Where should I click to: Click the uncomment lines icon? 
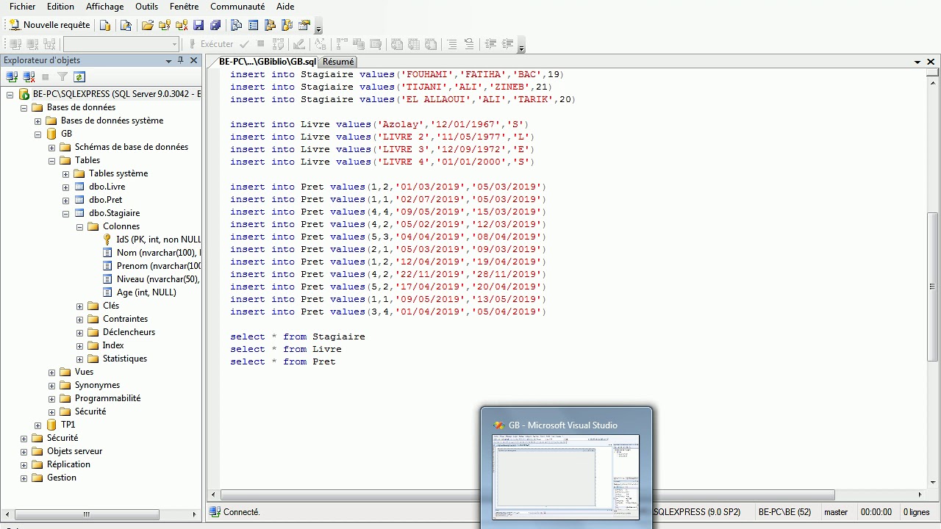point(468,44)
